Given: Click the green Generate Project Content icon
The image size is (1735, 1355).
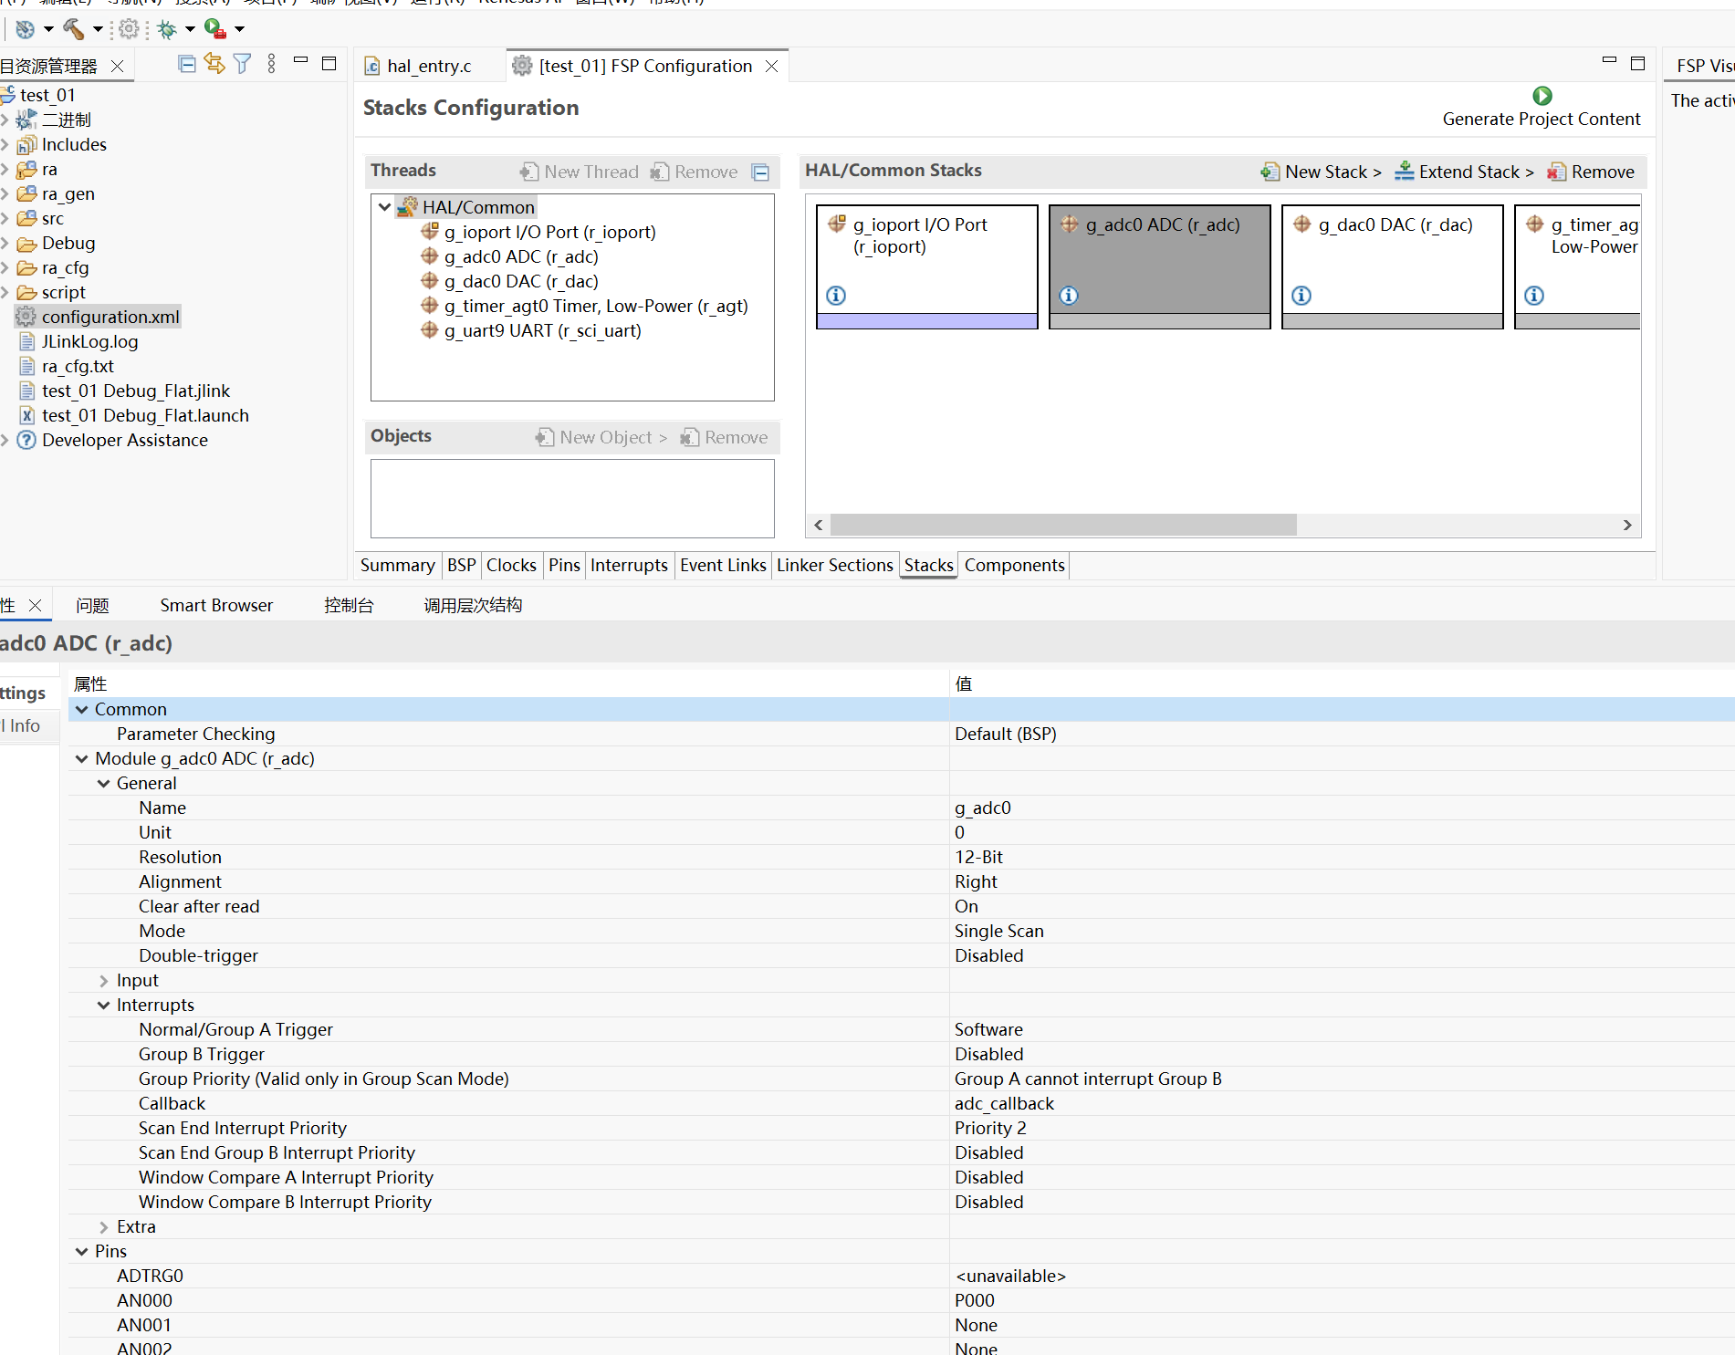Looking at the screenshot, I should click(x=1542, y=96).
